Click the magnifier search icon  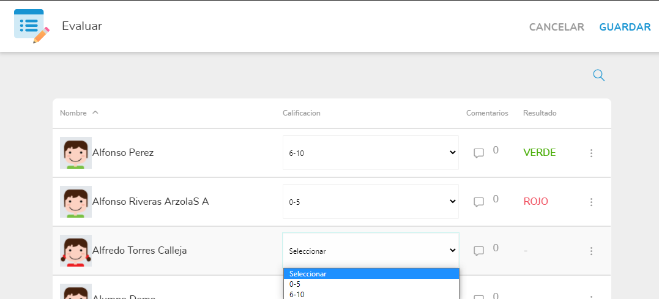click(x=598, y=75)
